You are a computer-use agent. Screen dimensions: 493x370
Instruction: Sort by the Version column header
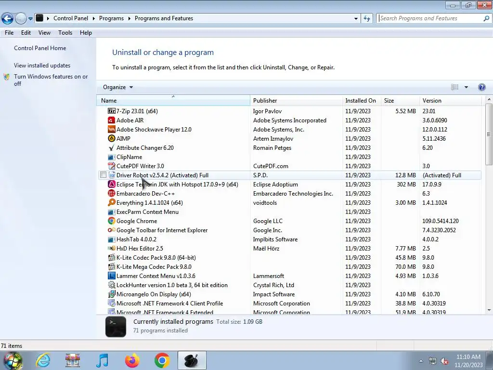(x=450, y=100)
